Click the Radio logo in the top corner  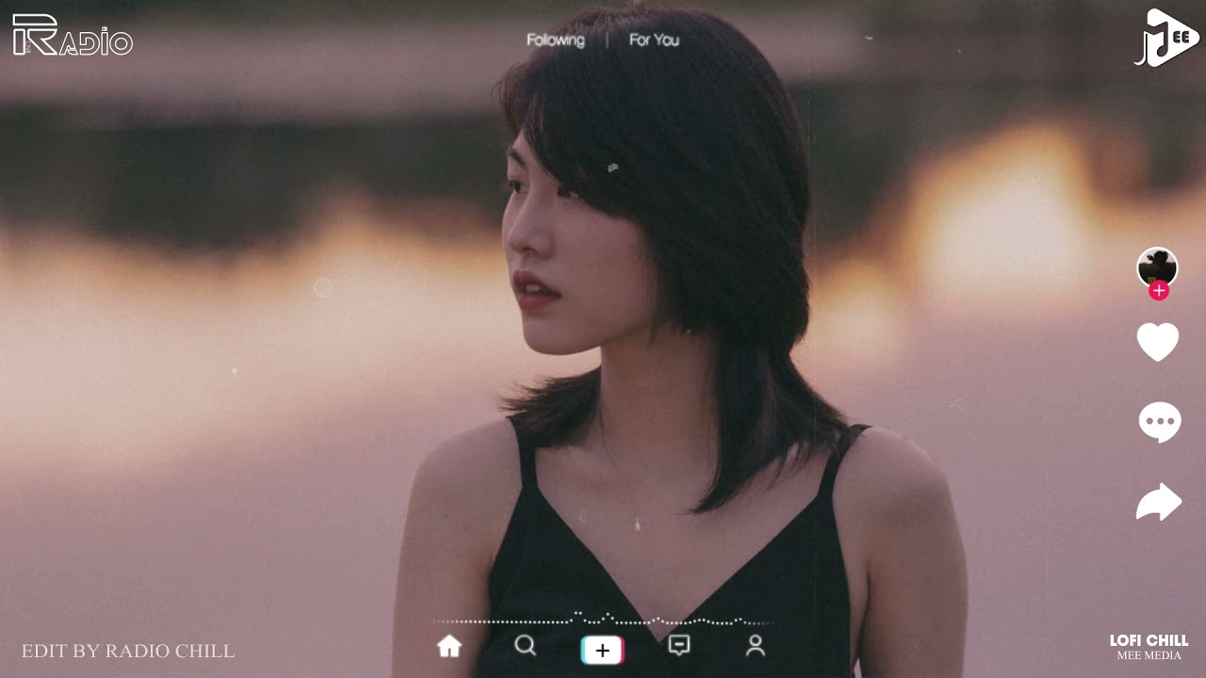click(x=73, y=37)
